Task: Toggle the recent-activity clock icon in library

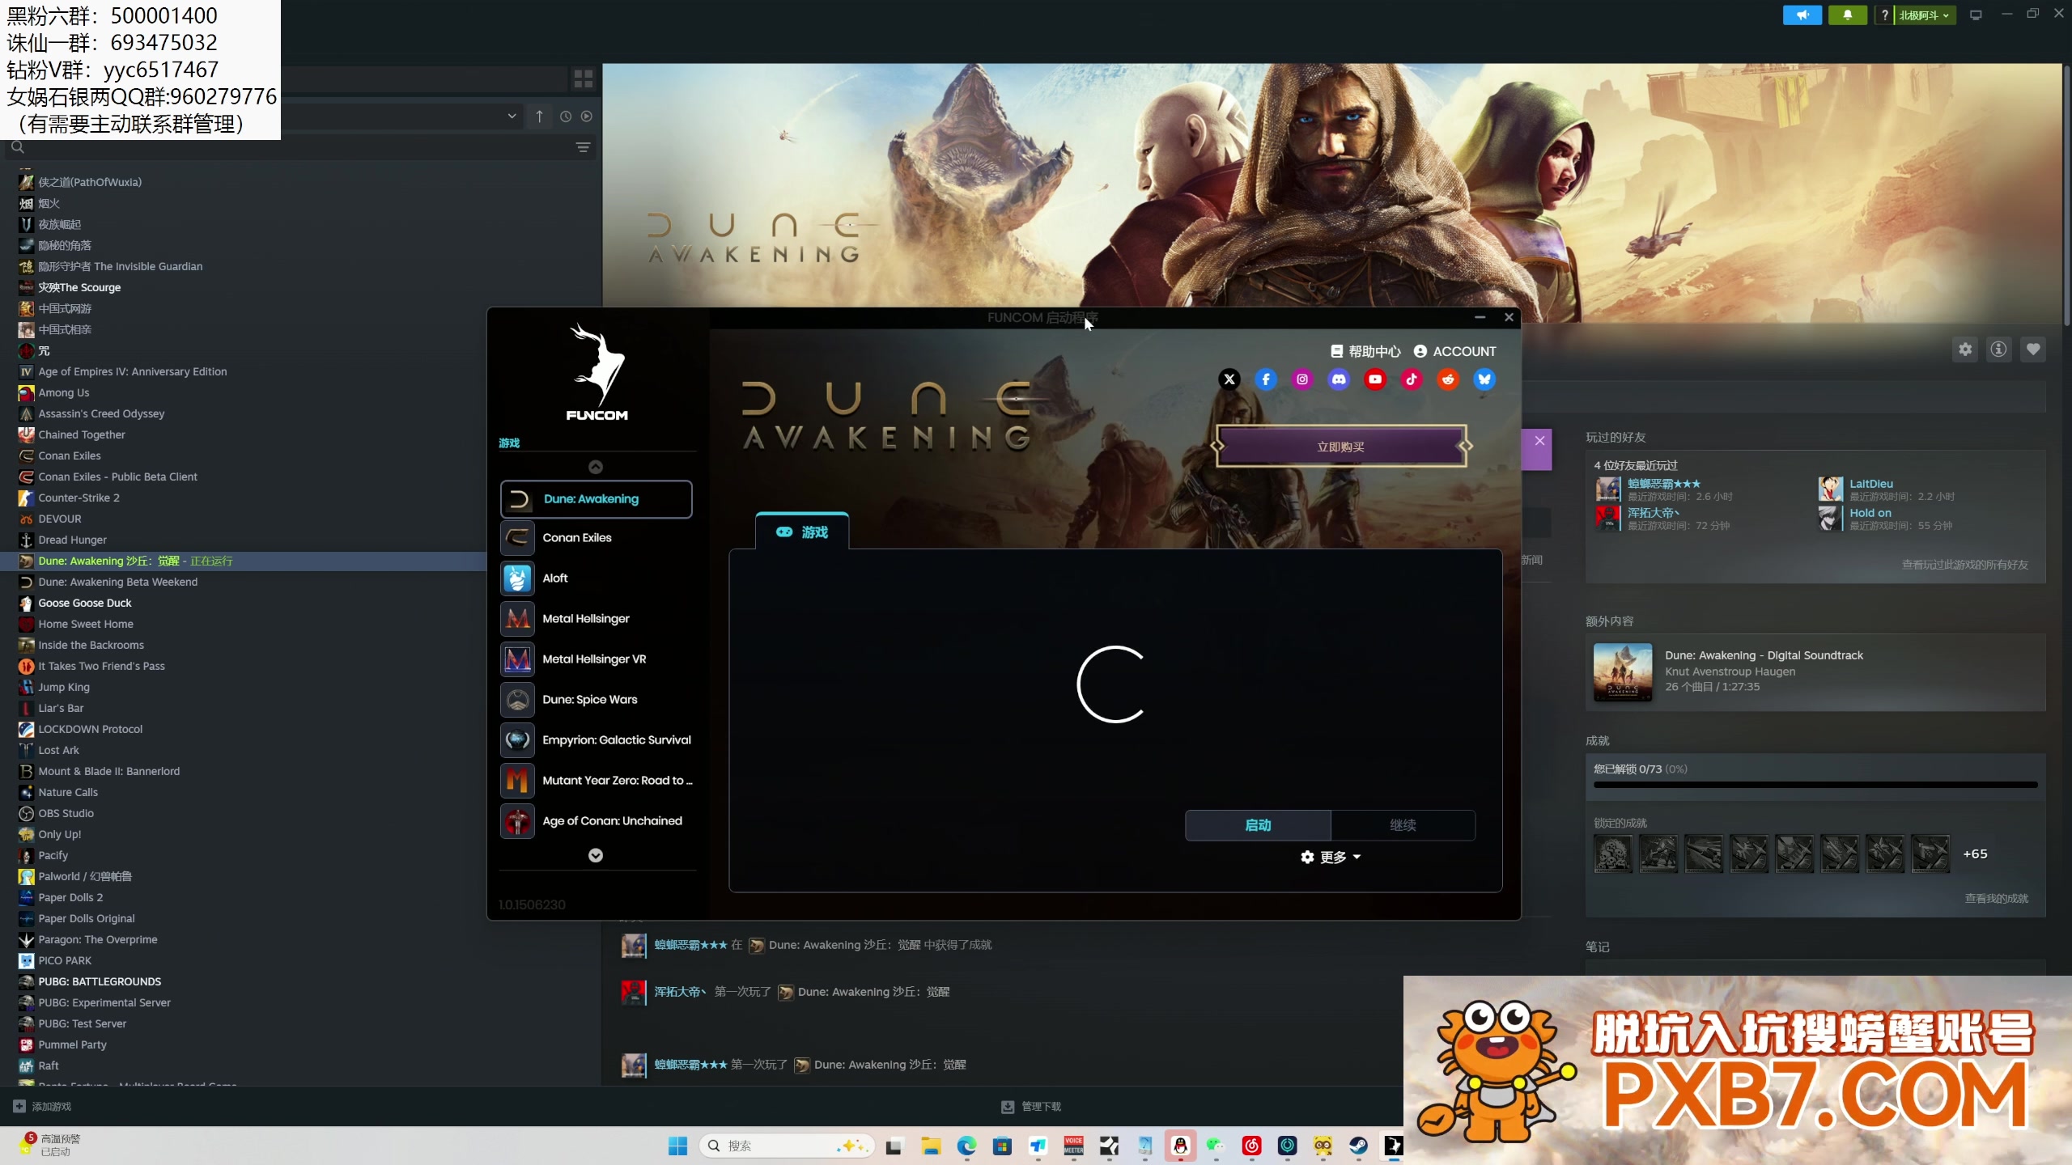Action: tap(566, 116)
